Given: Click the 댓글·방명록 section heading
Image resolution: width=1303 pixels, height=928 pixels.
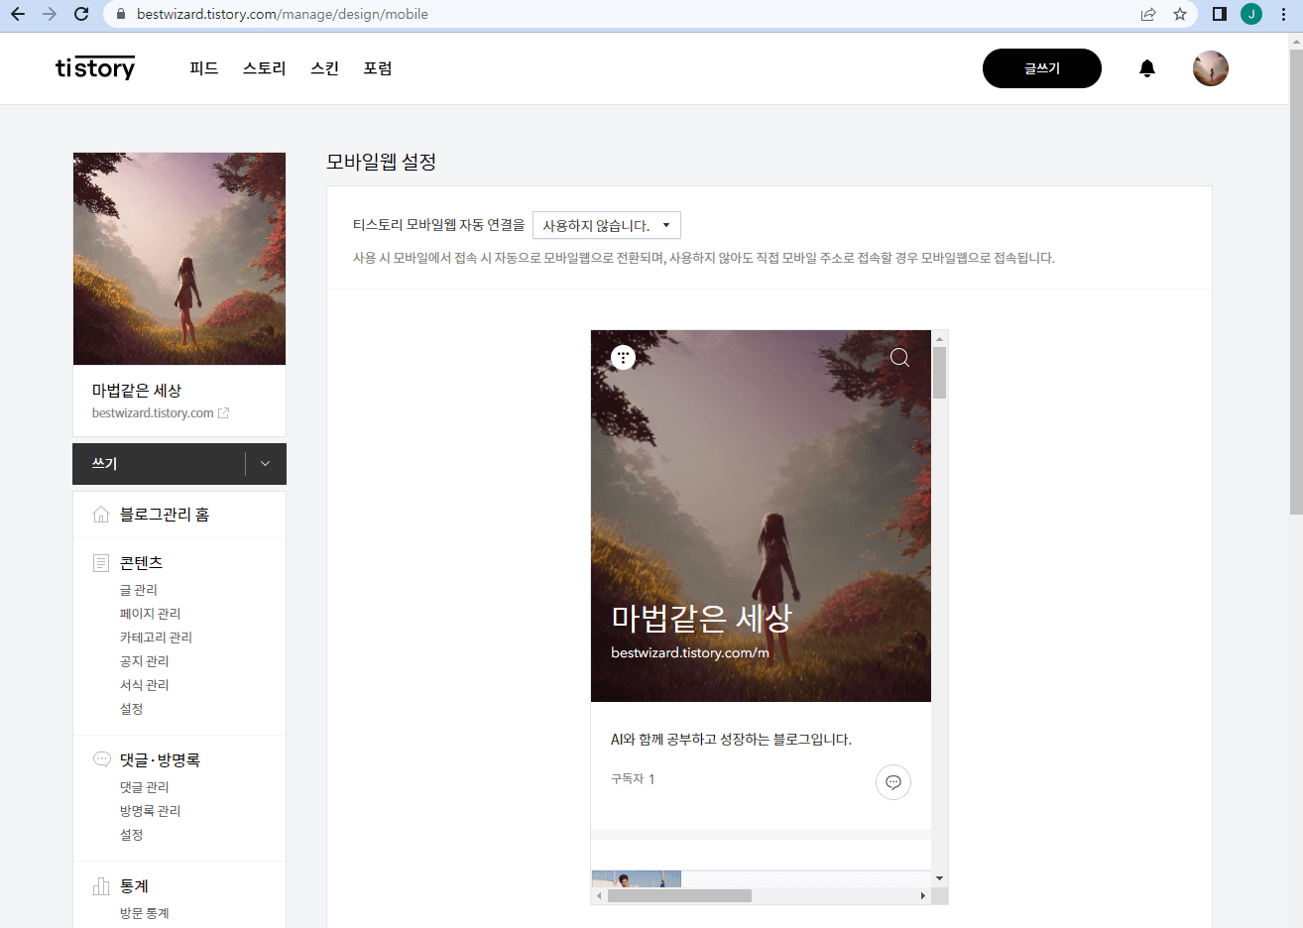Looking at the screenshot, I should coord(160,760).
